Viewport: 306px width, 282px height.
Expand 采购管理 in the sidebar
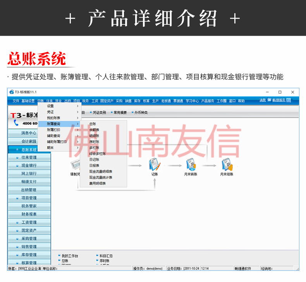pos(29,239)
